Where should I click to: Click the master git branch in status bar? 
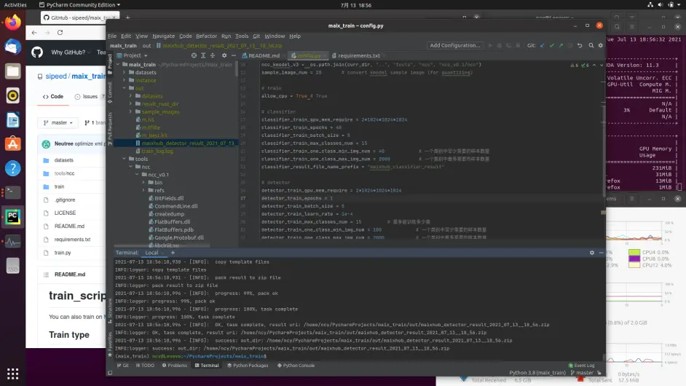tap(582, 373)
